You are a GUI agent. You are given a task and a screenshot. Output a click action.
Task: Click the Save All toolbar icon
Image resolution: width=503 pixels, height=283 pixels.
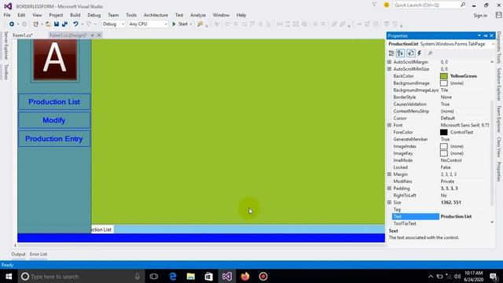tap(64, 24)
